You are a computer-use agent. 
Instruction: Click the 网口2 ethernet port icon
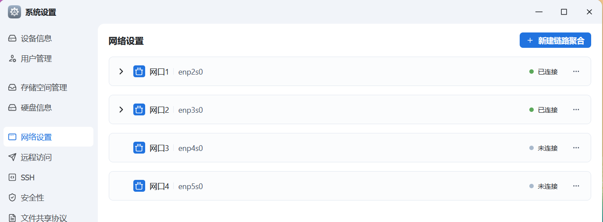click(139, 110)
